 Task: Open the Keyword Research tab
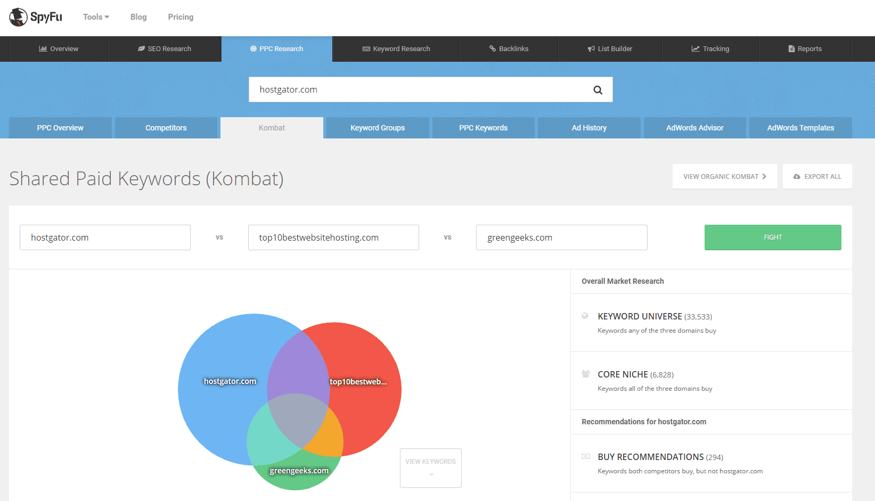[396, 49]
